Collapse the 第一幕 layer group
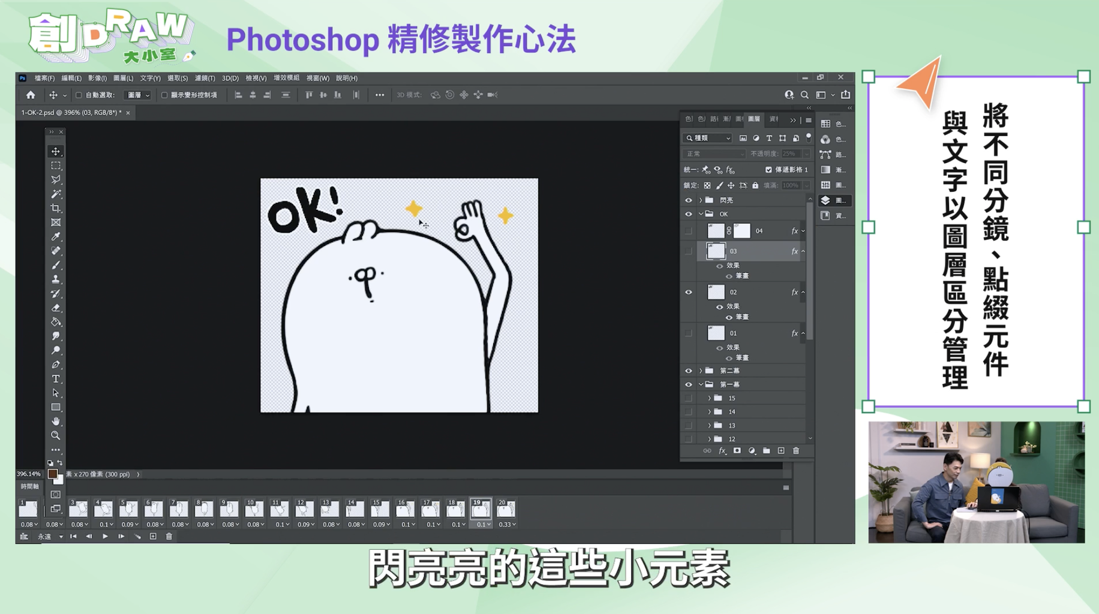 tap(701, 385)
